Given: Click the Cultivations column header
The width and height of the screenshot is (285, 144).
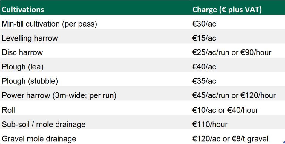Looking at the screenshot, I should coord(23,10).
